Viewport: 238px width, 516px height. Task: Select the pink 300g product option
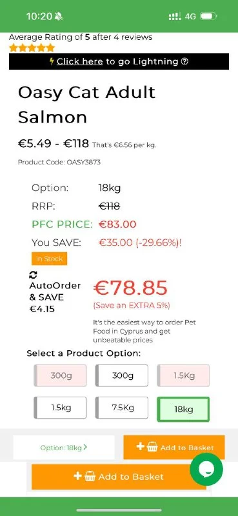(60, 375)
